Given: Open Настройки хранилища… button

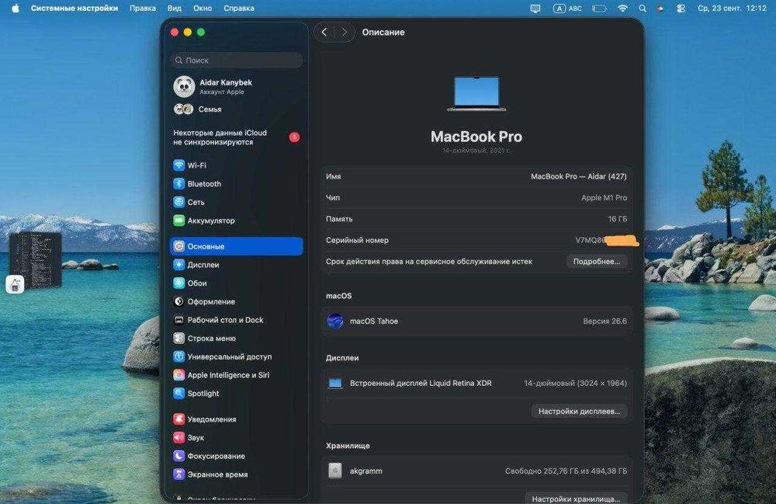Looking at the screenshot, I should pyautogui.click(x=576, y=498).
